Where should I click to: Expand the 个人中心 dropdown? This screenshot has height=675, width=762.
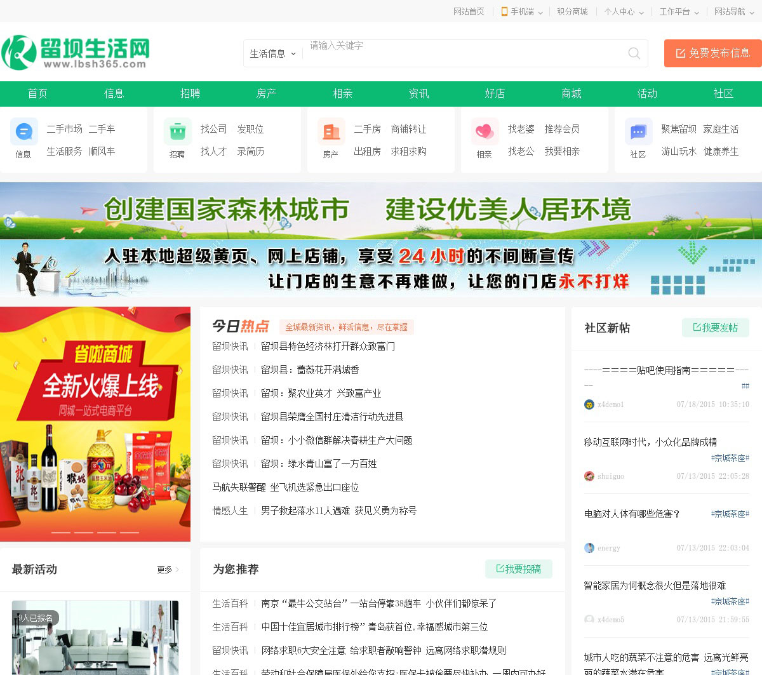tap(624, 11)
